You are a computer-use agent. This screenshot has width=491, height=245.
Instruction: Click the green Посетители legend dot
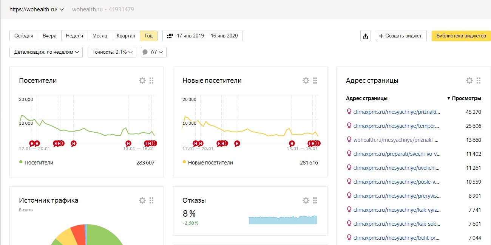pos(21,162)
